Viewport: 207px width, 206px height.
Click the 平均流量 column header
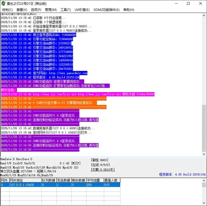[95, 180]
